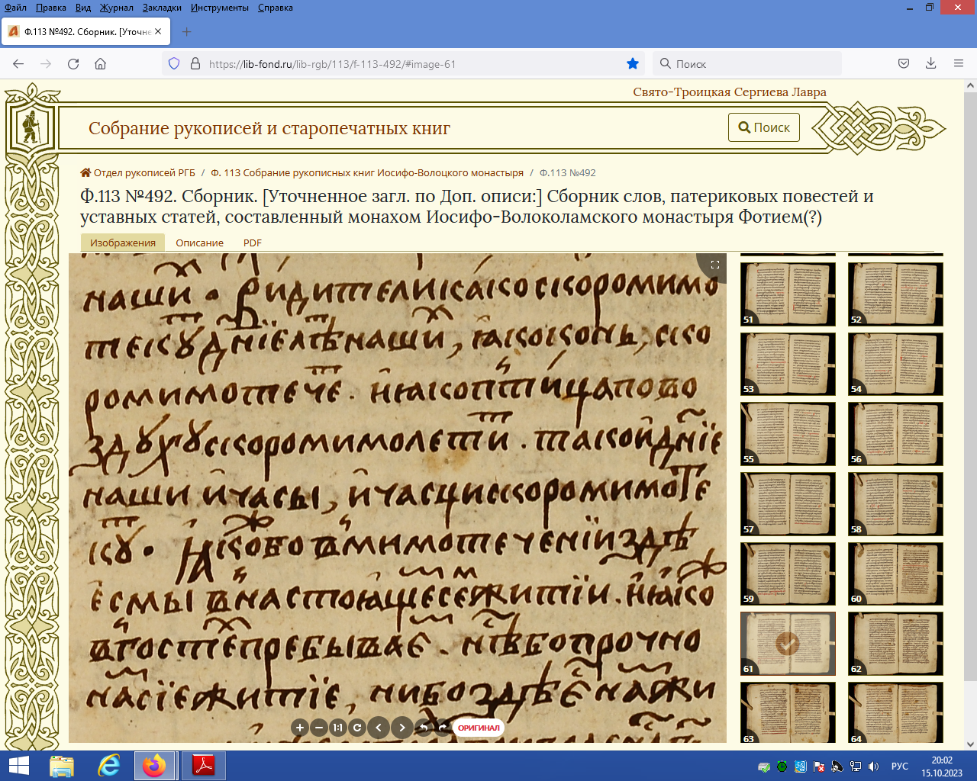Screen dimensions: 977x781
Task: Open page thumbnail 54
Action: 895,364
